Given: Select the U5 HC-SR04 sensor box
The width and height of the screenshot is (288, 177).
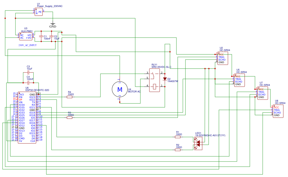Looking at the screenshot, I should [x=239, y=80].
